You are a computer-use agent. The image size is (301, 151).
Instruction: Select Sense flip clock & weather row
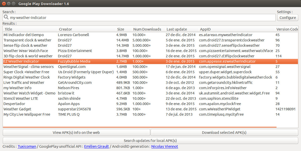point(150,45)
